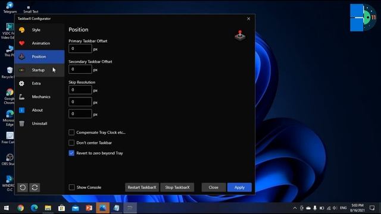Click the ENG language indicator

[x=343, y=208]
